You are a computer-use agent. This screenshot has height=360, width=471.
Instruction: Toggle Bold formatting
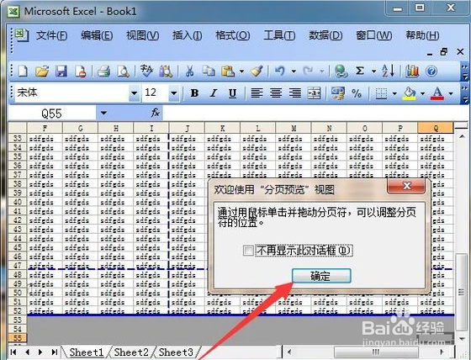pyautogui.click(x=194, y=93)
